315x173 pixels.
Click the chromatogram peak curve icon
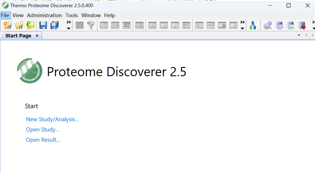[x=152, y=26]
